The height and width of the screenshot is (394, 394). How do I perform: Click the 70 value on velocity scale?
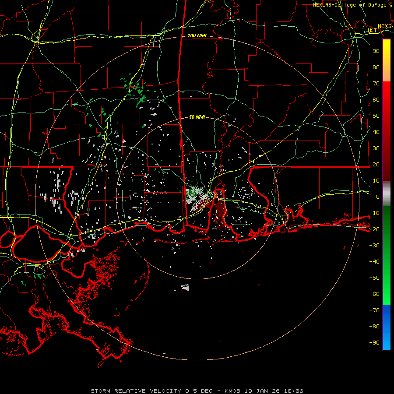(x=376, y=84)
